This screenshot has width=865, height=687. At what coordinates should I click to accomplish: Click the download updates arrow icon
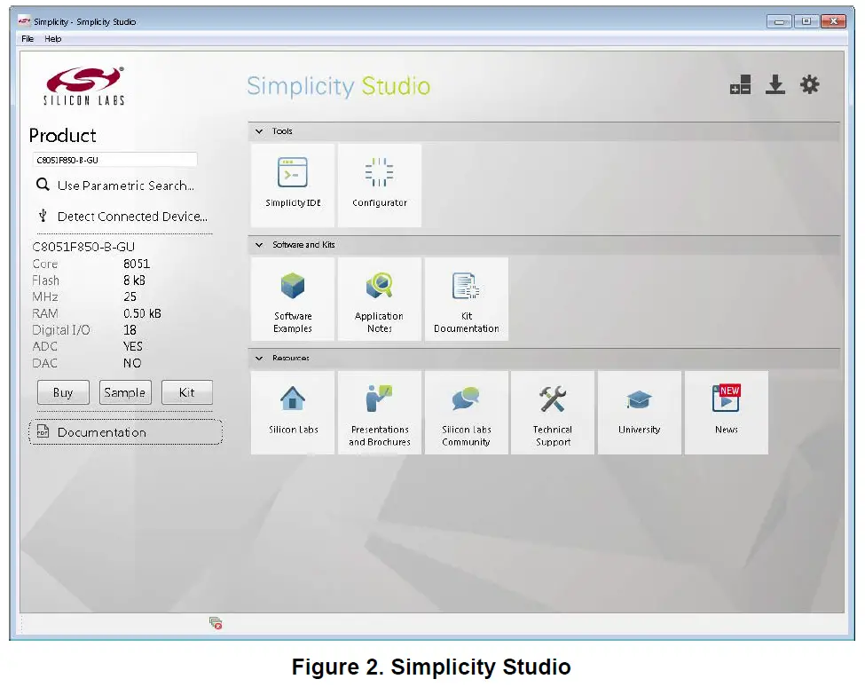click(775, 85)
